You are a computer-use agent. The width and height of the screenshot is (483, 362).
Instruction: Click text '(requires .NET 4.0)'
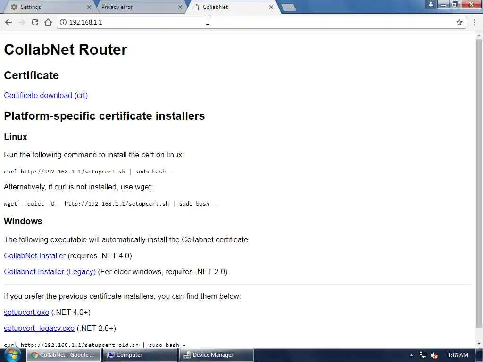100,256
